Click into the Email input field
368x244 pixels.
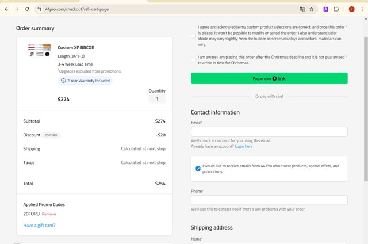click(x=269, y=132)
